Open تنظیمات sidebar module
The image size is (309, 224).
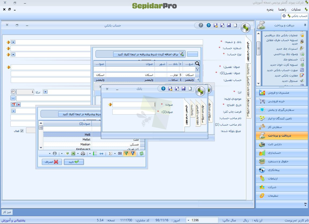click(282, 196)
